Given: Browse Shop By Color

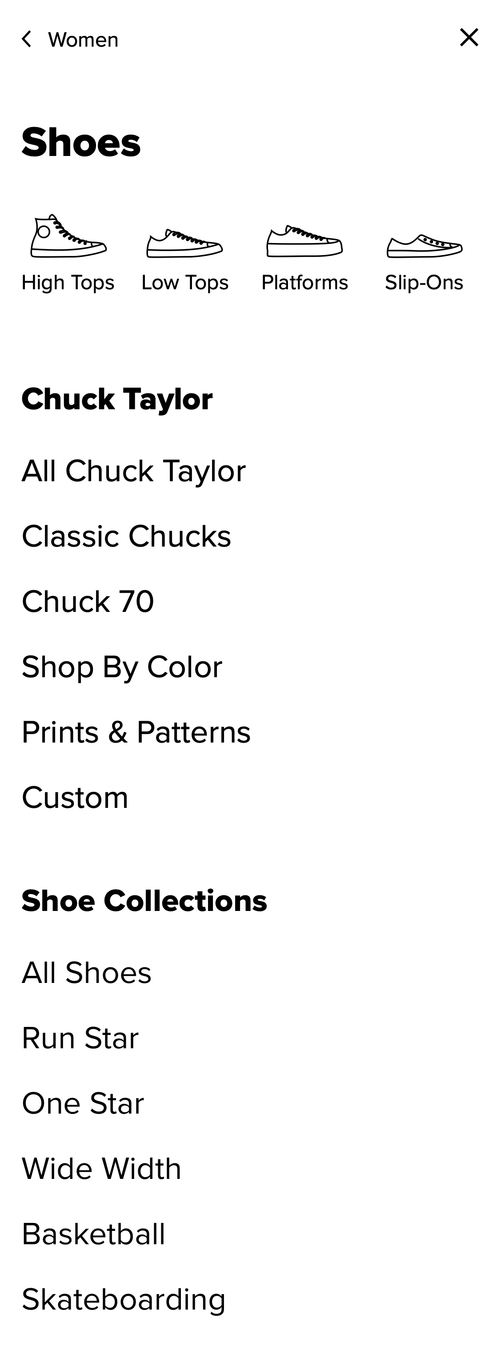Looking at the screenshot, I should [x=122, y=667].
